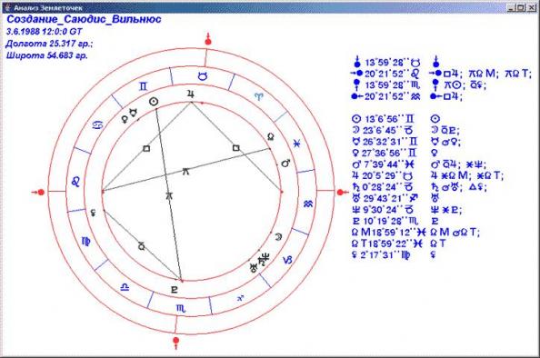Click the red bottom axis marker
This screenshot has height=358, width=540.
(x=176, y=343)
